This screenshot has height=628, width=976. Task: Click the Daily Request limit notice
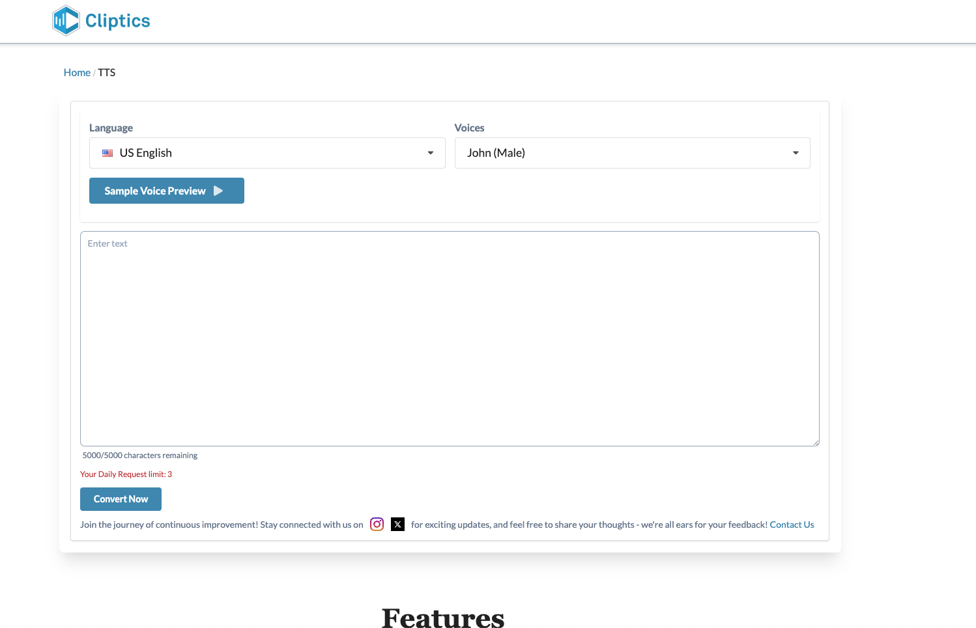126,474
